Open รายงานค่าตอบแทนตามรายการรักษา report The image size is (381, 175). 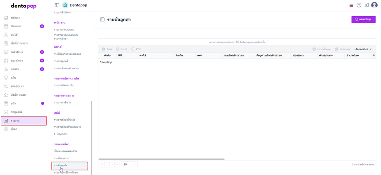pos(66,37)
